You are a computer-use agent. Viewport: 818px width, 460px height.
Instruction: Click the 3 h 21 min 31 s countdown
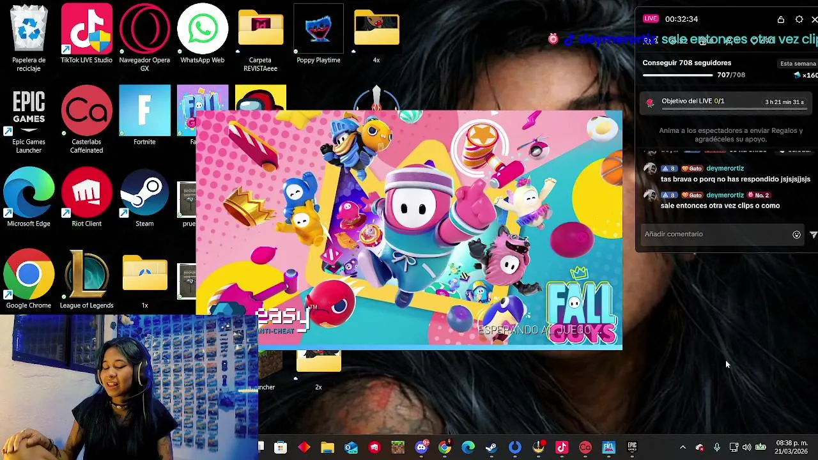[784, 102]
